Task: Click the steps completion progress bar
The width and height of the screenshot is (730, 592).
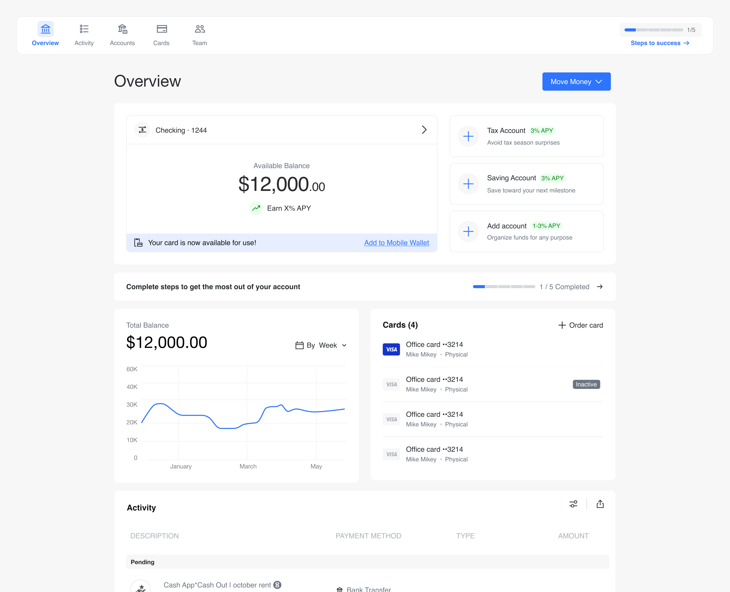Action: tap(504, 287)
